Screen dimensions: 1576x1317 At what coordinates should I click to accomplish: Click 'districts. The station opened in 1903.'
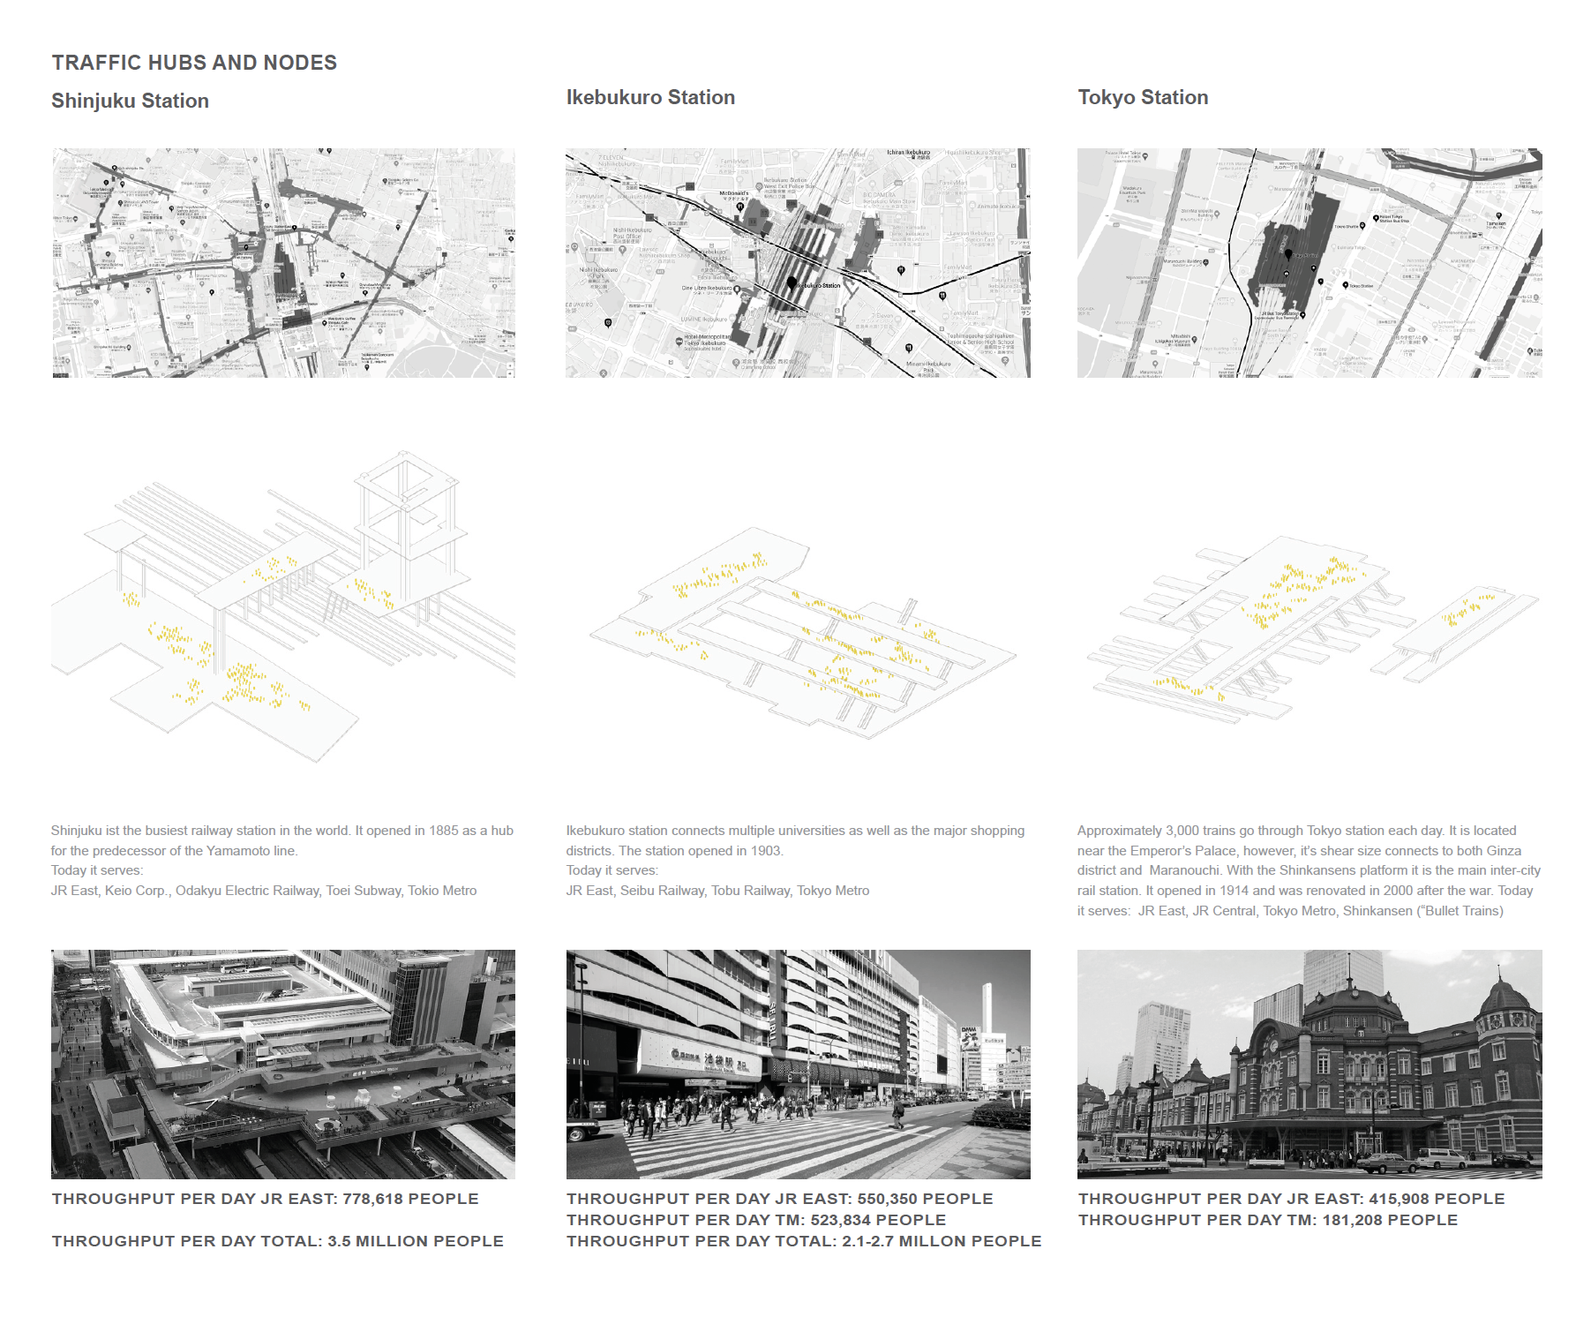[x=674, y=851]
